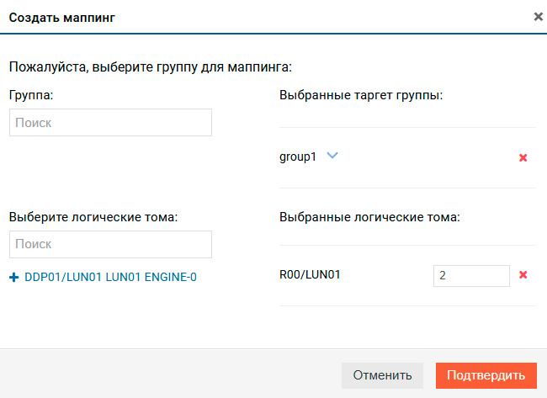Click the Выберите логические тома label
Image resolution: width=547 pixels, height=398 pixels.
pyautogui.click(x=93, y=217)
